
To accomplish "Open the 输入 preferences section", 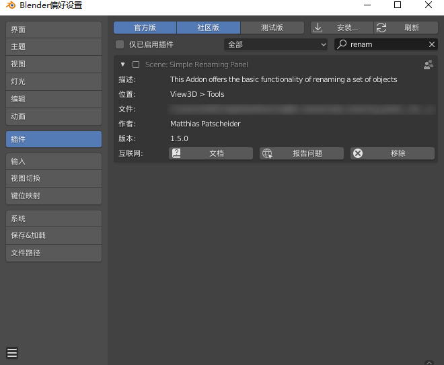I will click(x=54, y=161).
